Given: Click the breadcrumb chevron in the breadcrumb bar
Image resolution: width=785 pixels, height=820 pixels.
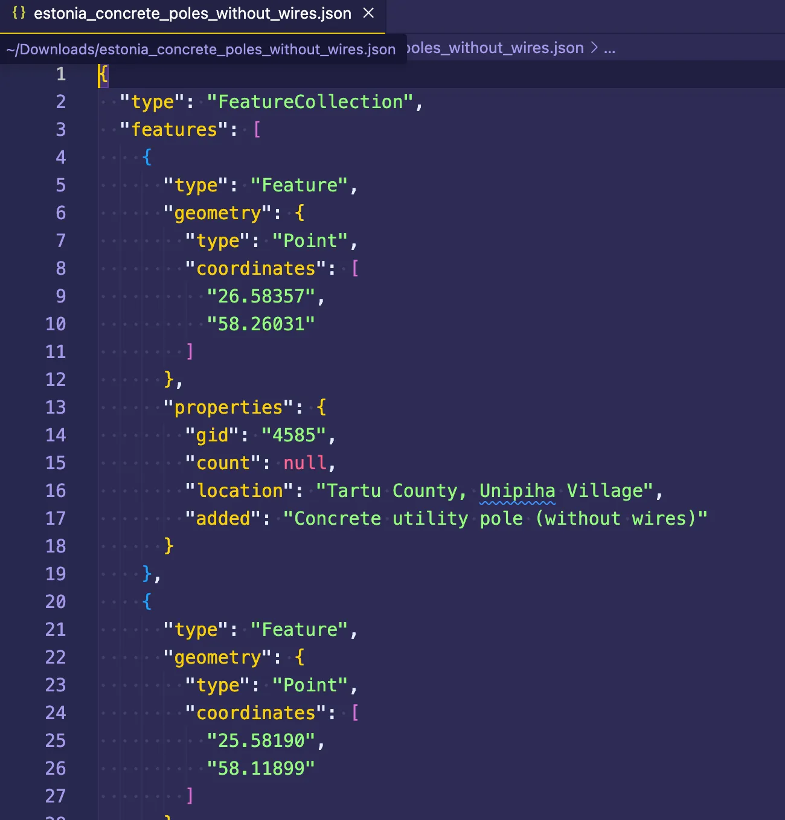Looking at the screenshot, I should coord(594,48).
